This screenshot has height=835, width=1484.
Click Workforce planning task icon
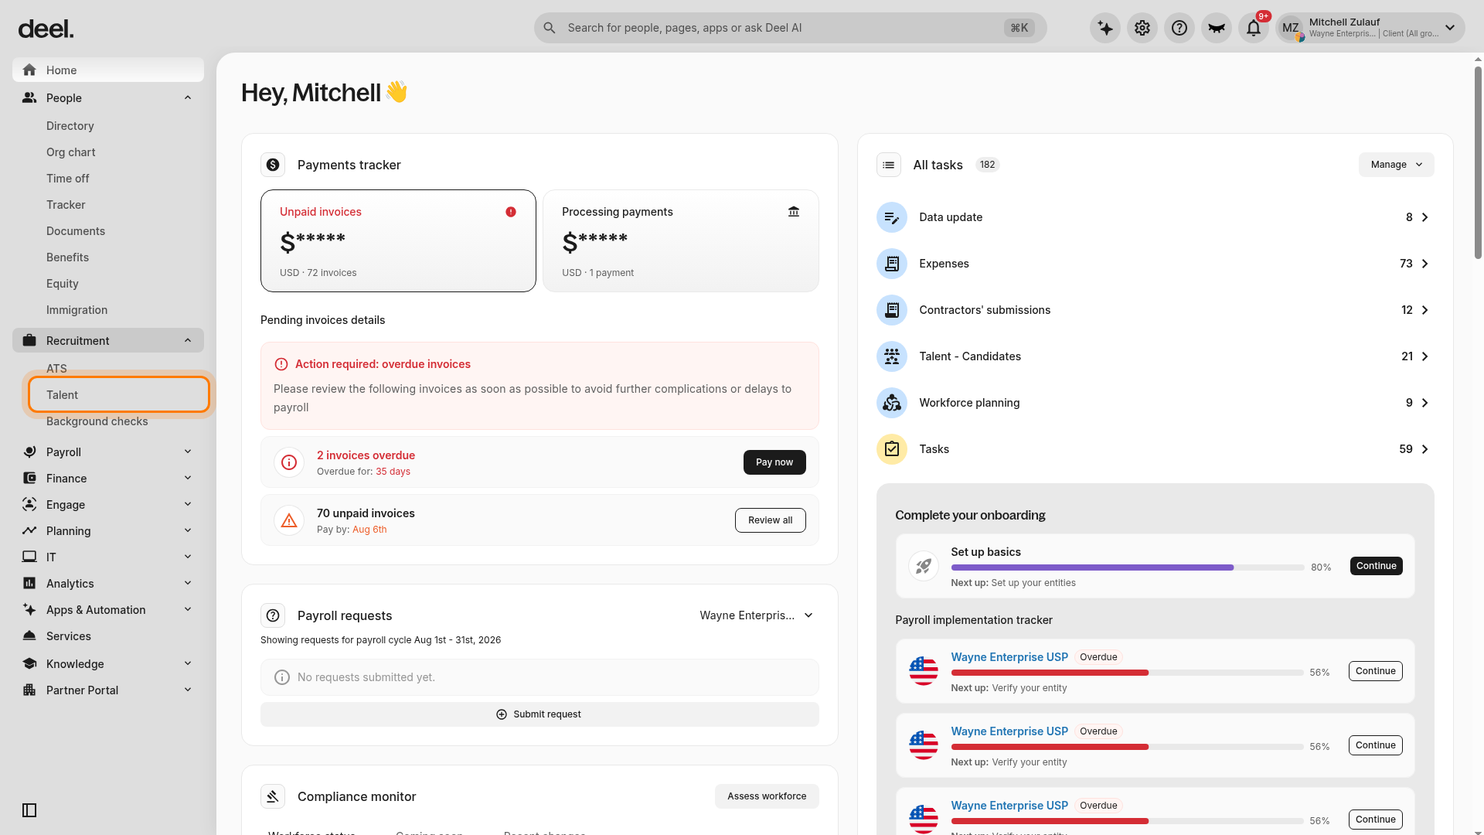pos(892,403)
